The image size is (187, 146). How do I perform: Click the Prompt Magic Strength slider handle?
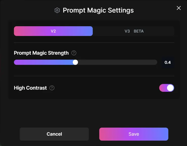coord(75,62)
